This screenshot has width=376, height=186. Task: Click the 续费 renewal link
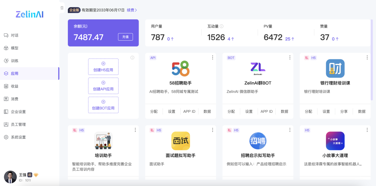coord(132,10)
